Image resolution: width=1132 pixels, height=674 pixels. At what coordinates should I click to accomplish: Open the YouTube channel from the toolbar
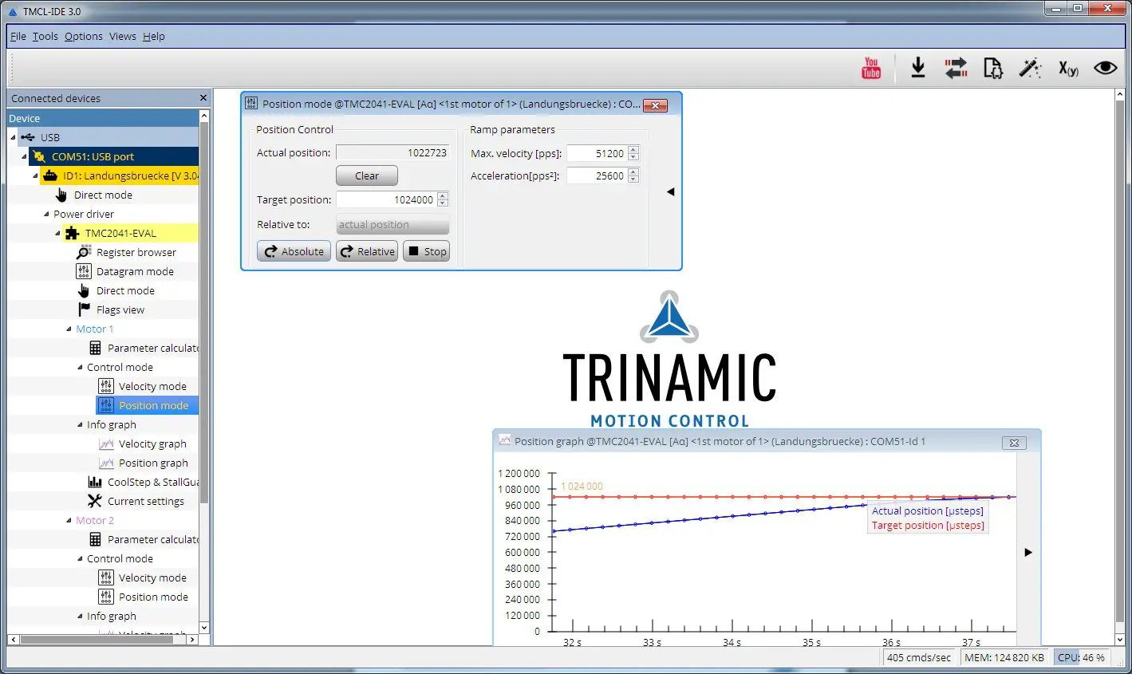pyautogui.click(x=870, y=68)
